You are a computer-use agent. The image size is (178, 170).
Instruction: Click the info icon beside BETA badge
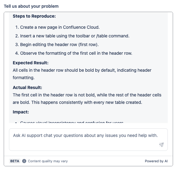tap(24, 161)
